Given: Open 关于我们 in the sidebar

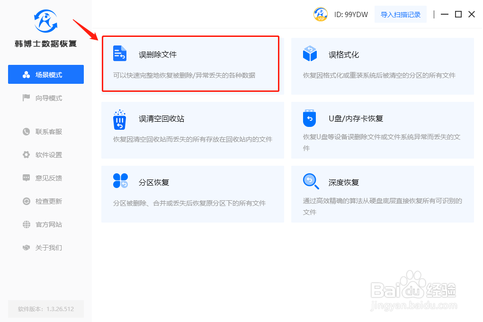Looking at the screenshot, I should (x=43, y=248).
